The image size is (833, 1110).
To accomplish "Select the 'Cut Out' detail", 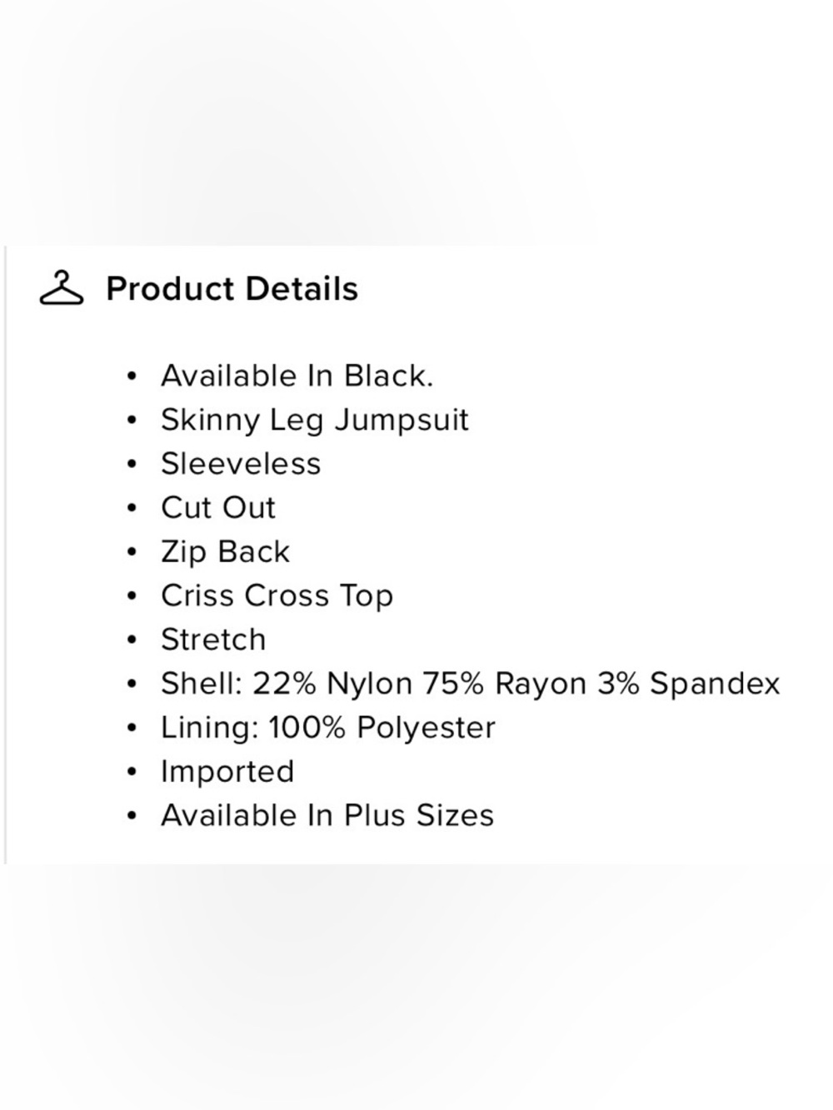I will click(218, 508).
